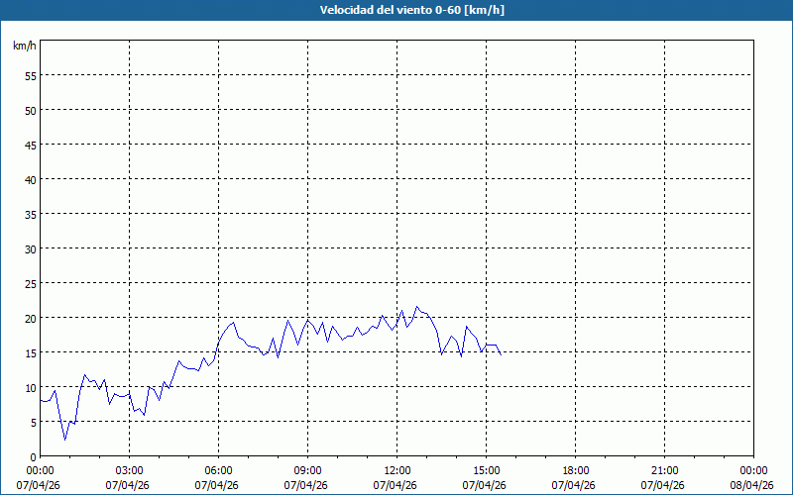Screen dimensions: 793x495
Task: Click the right end of the blue wind line
Action: [x=501, y=353]
